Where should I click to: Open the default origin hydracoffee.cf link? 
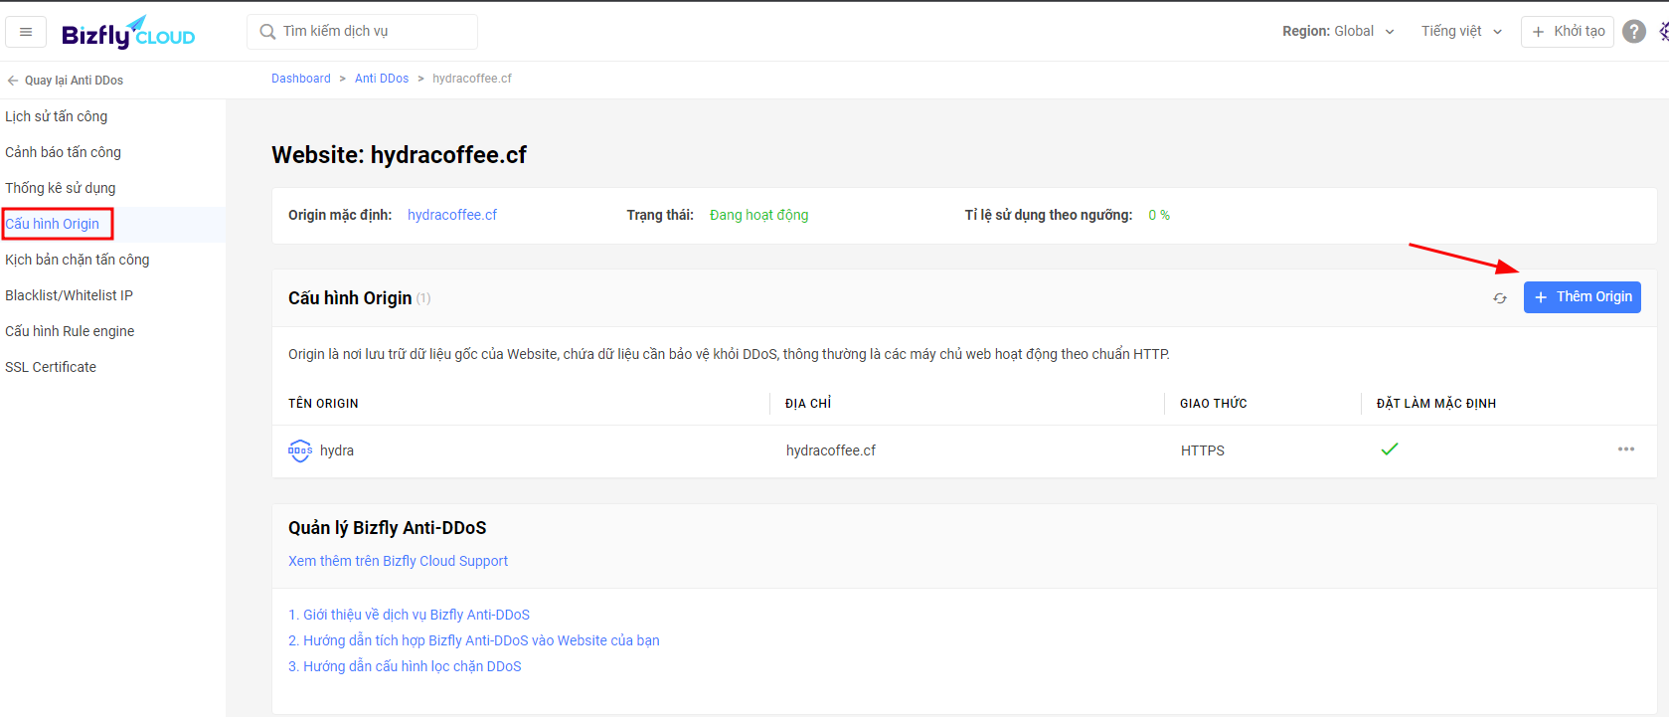452,215
